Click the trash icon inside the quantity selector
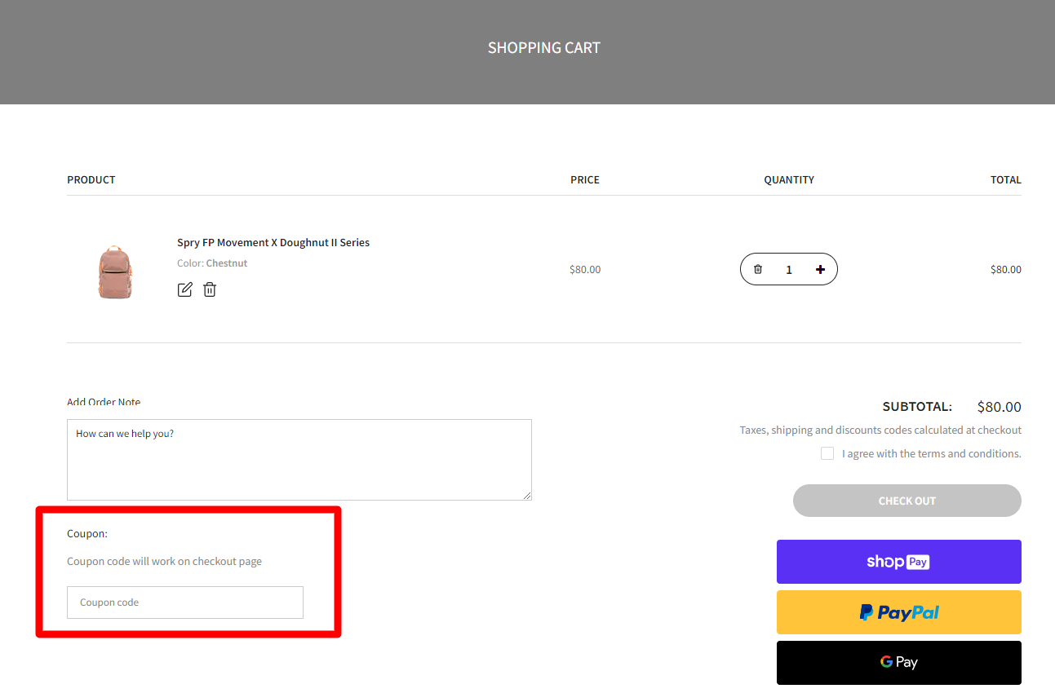Image resolution: width=1055 pixels, height=693 pixels. 758,269
